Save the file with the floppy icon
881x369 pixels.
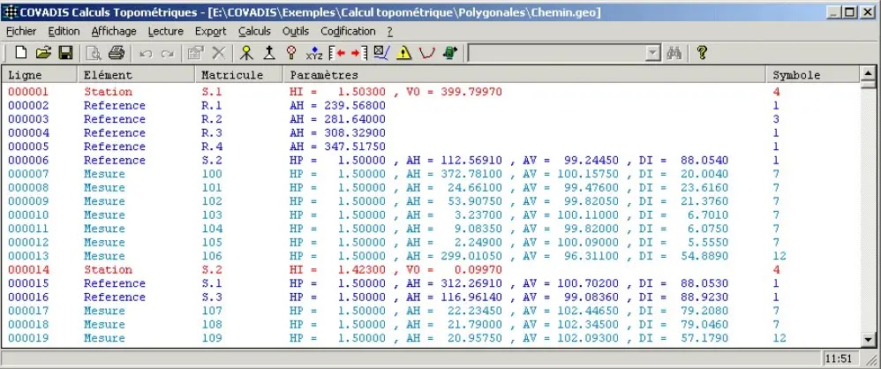pos(65,53)
